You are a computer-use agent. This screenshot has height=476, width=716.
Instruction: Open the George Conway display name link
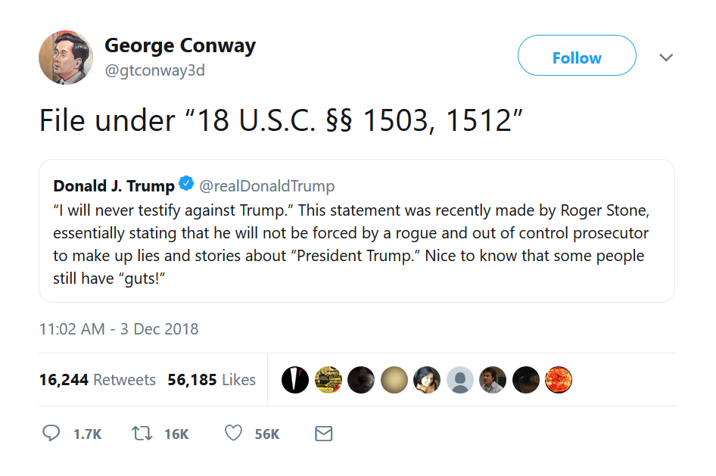[179, 45]
